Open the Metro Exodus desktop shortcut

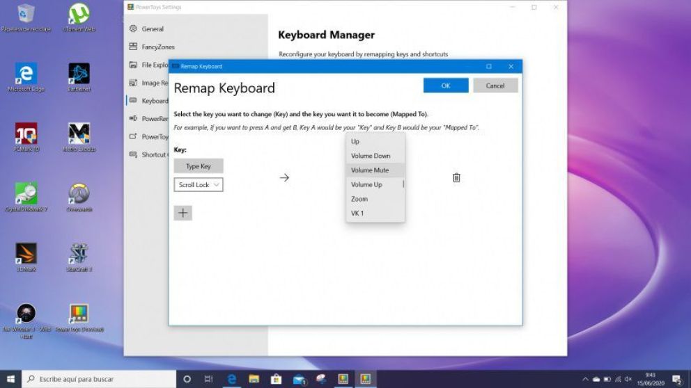point(79,138)
